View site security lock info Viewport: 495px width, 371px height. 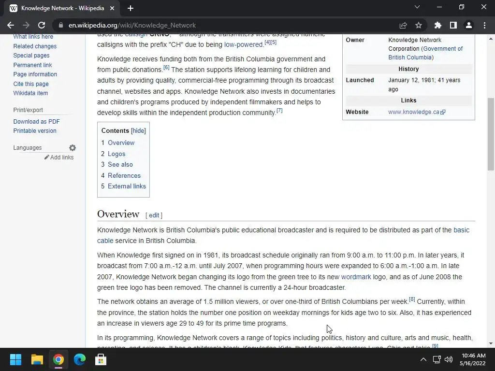click(x=61, y=25)
